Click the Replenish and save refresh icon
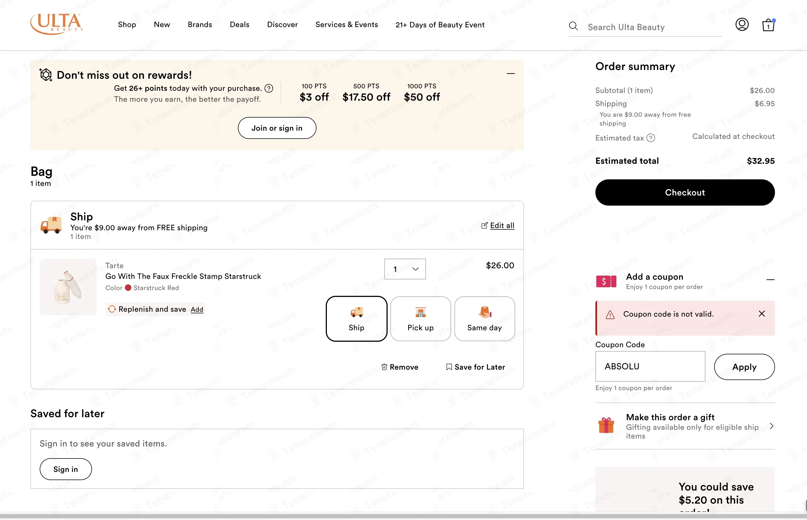 [x=112, y=309]
